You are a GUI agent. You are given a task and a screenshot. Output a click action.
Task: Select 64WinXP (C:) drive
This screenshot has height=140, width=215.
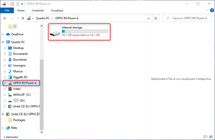[x=22, y=95]
